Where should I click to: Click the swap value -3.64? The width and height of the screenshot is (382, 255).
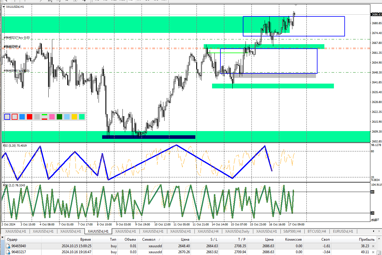point(326,252)
